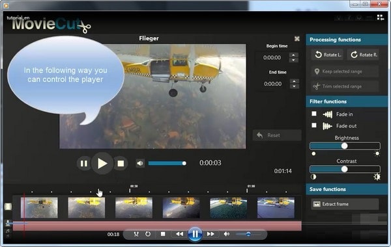Viewport: 391px width, 247px height.
Task: Click the Extract frame button
Action: tap(345, 204)
